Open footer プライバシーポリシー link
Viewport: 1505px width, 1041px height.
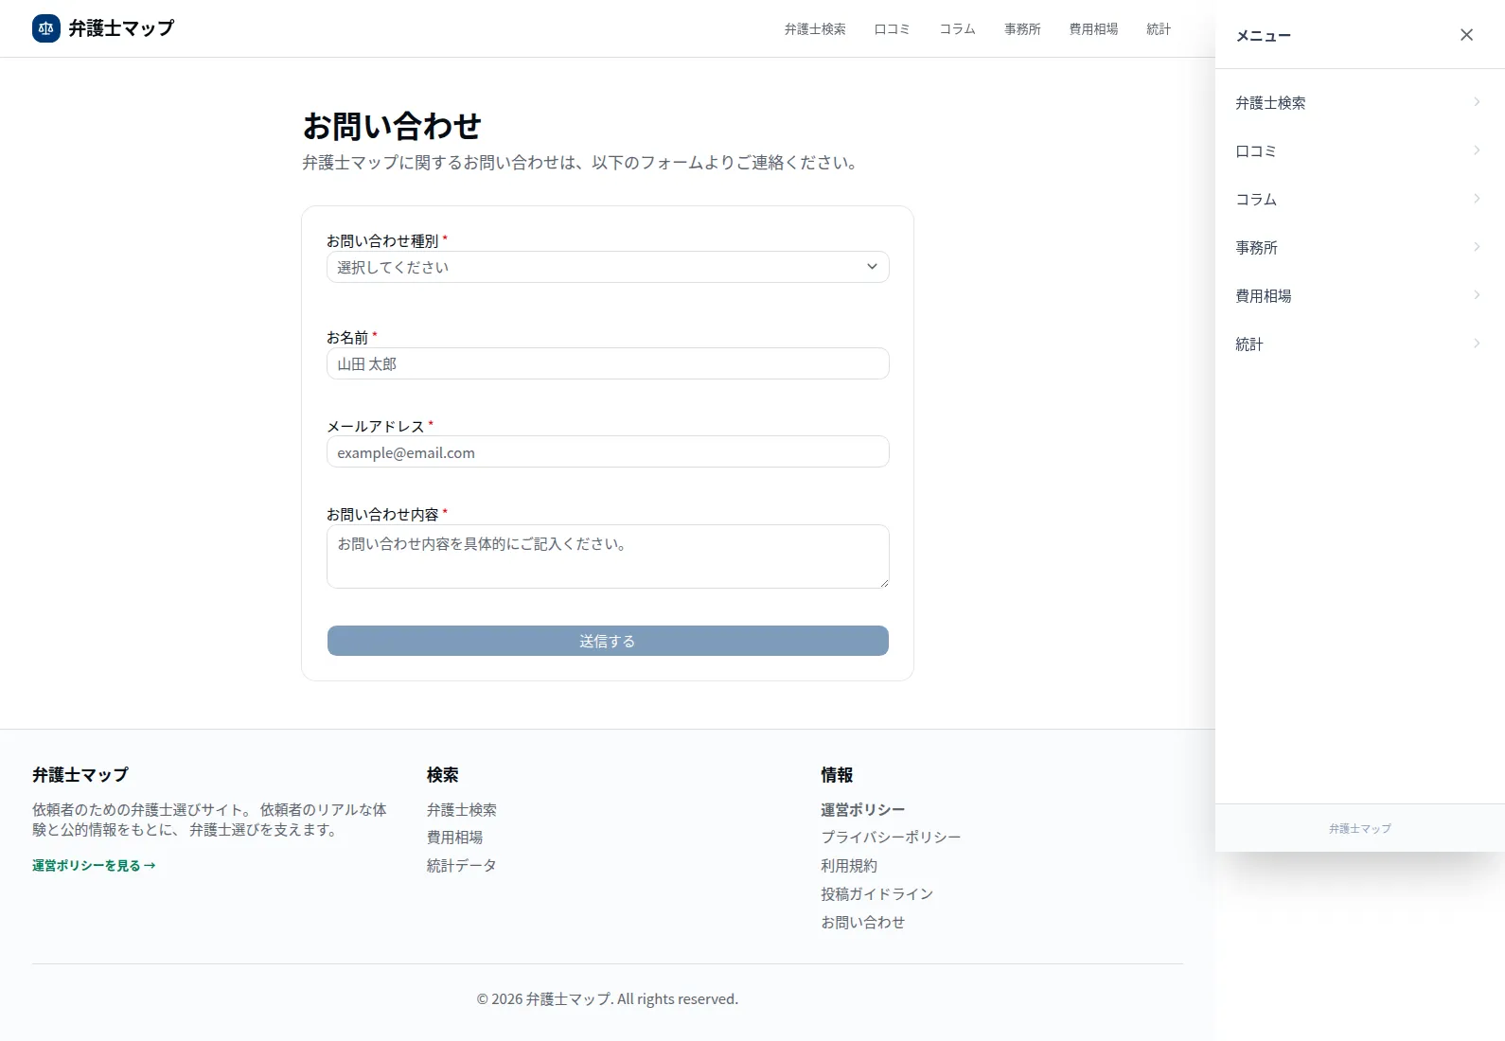(891, 837)
